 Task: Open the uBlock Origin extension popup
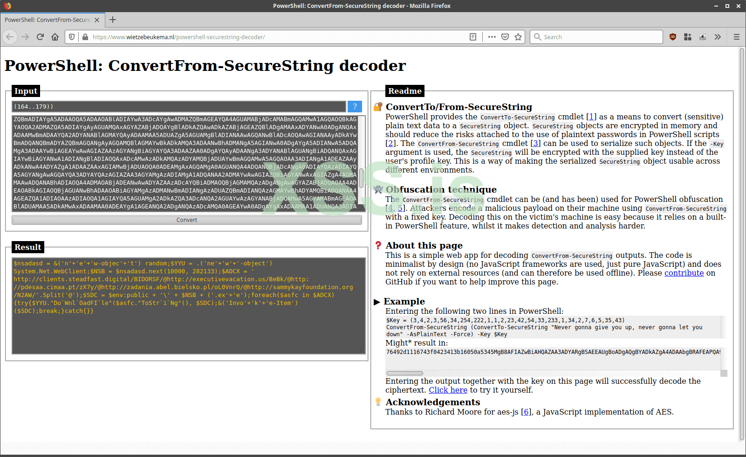tap(673, 37)
